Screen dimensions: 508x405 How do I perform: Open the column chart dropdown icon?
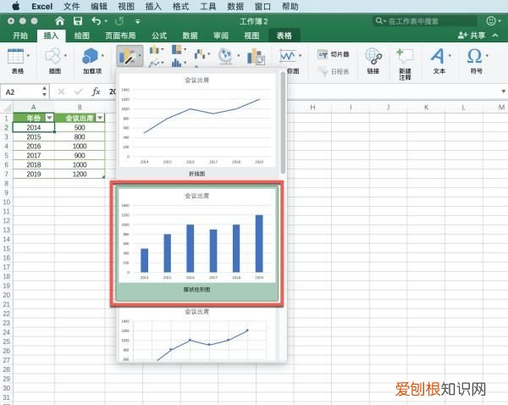coord(155,50)
